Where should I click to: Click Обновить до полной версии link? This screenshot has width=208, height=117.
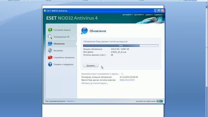(x=95, y=83)
